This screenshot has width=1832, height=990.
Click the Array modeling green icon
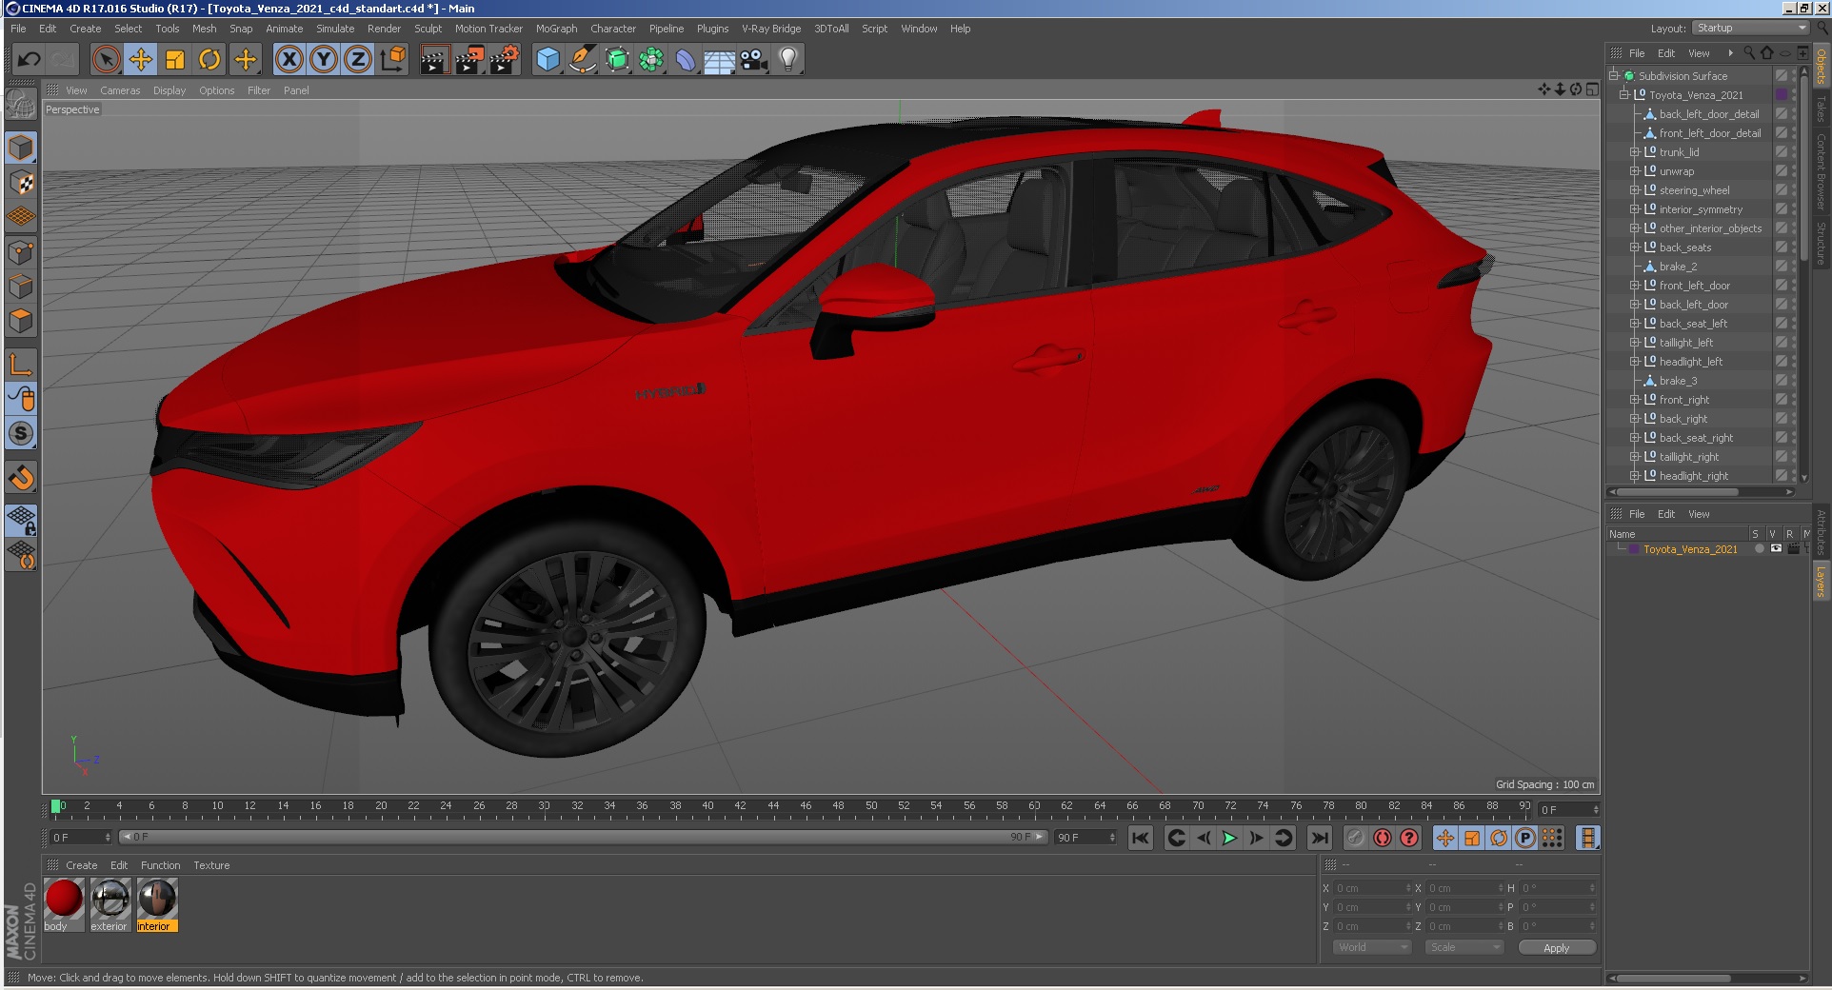point(651,59)
